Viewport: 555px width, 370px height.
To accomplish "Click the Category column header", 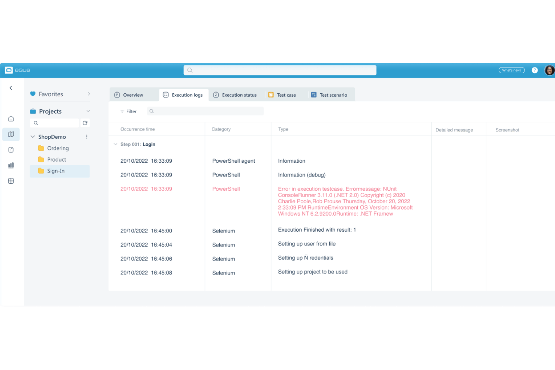I will click(x=221, y=129).
